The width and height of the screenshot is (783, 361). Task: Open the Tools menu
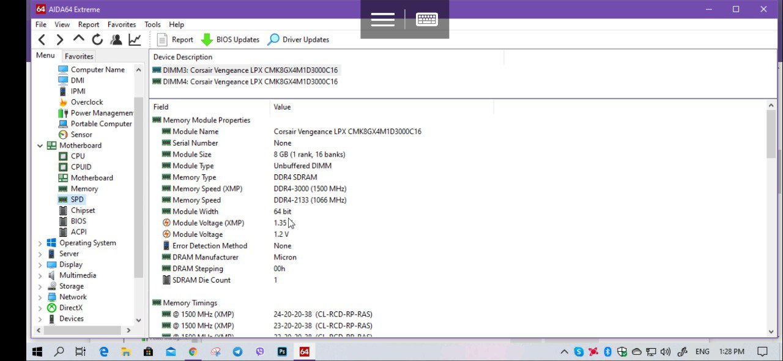click(x=152, y=24)
